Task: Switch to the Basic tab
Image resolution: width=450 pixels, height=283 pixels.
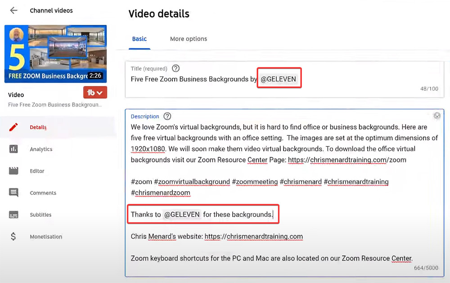Action: tap(139, 39)
